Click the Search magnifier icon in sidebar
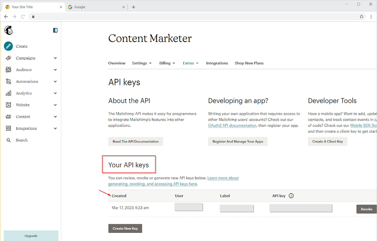The width and height of the screenshot is (377, 241). tap(8, 140)
